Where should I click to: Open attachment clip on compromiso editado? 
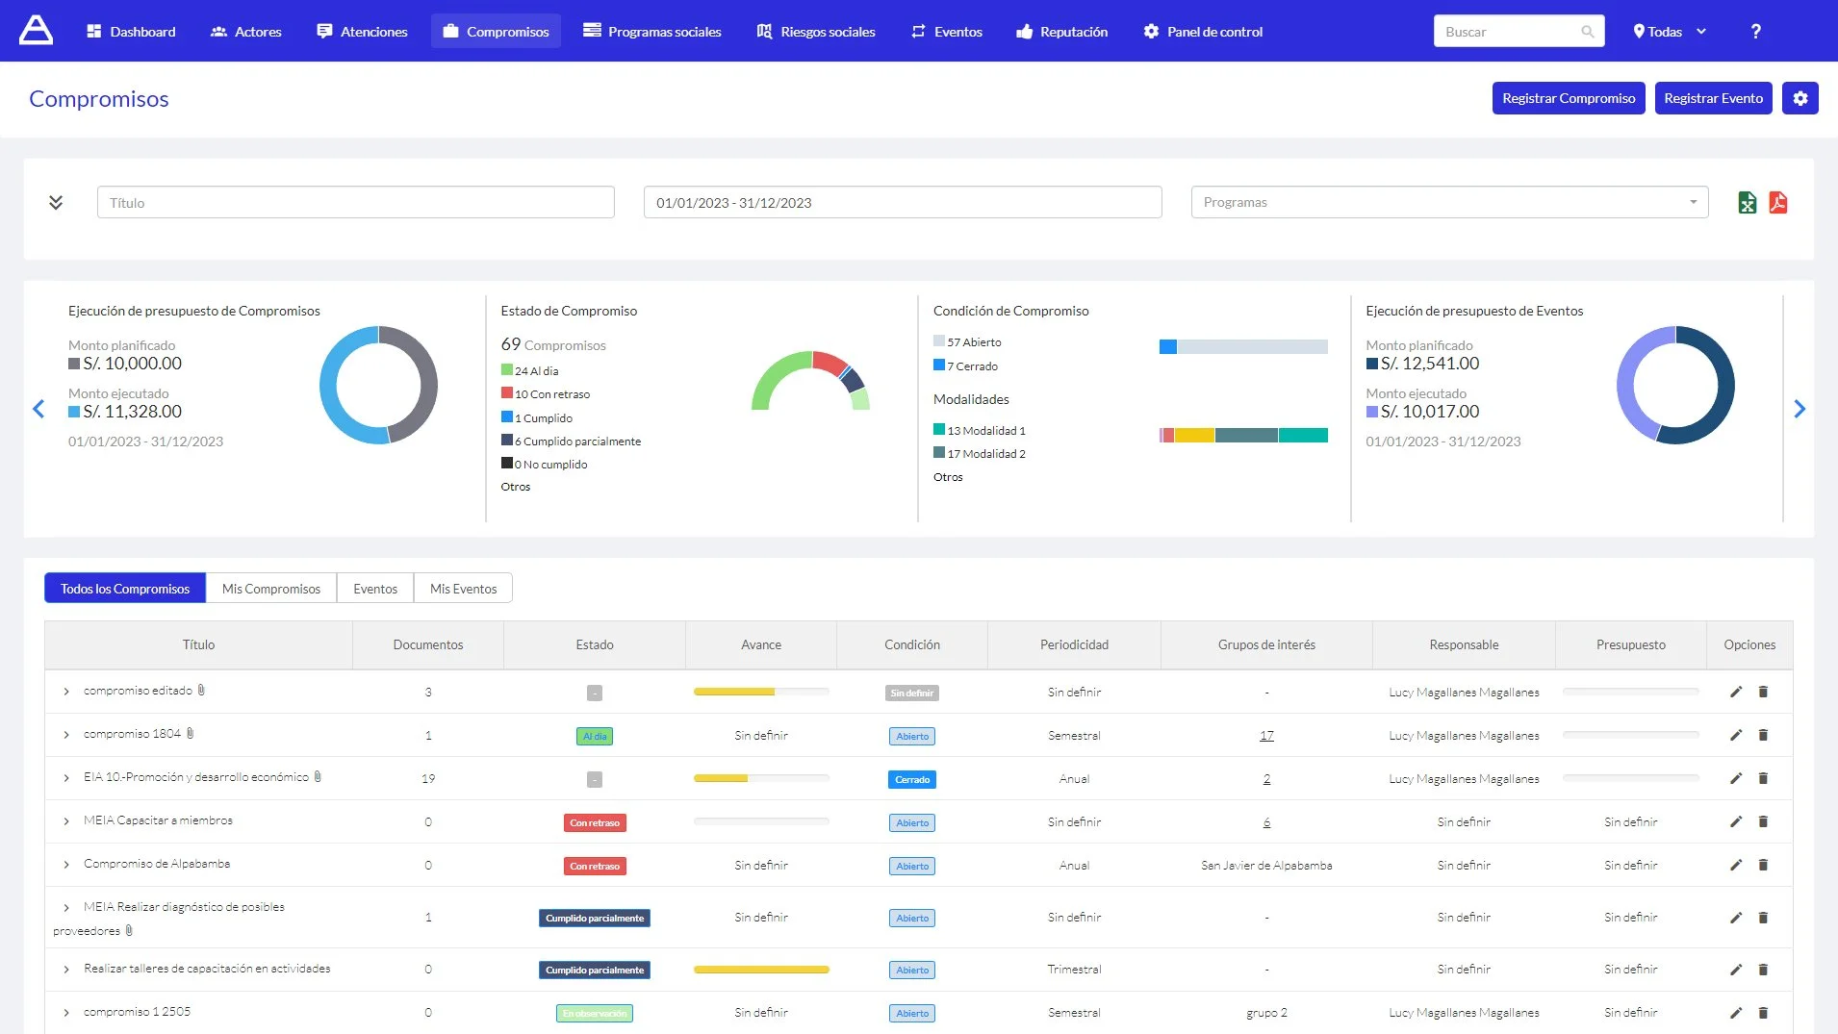coord(201,690)
